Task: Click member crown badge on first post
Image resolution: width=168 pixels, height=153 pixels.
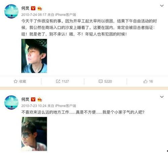Action: click(x=40, y=8)
